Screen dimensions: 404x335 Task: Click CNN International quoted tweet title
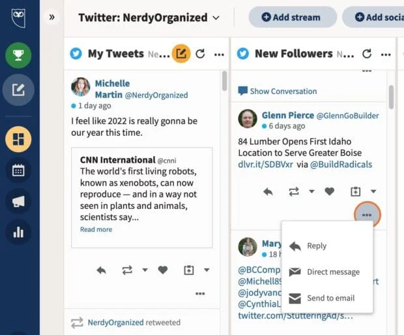click(x=118, y=160)
